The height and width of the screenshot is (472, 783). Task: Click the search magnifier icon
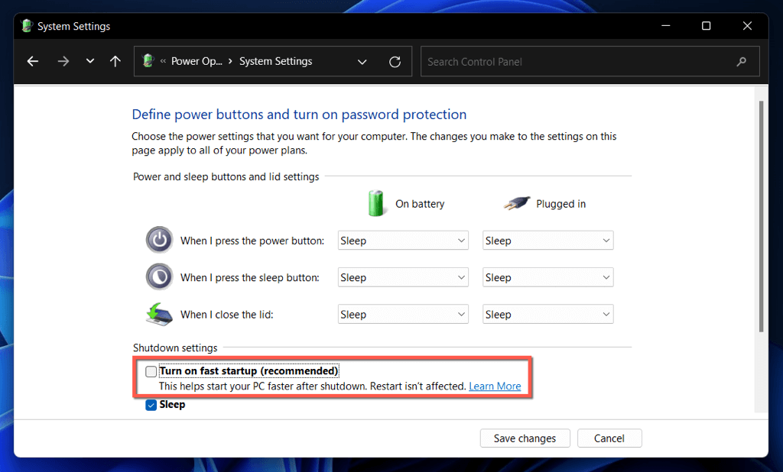[741, 62]
